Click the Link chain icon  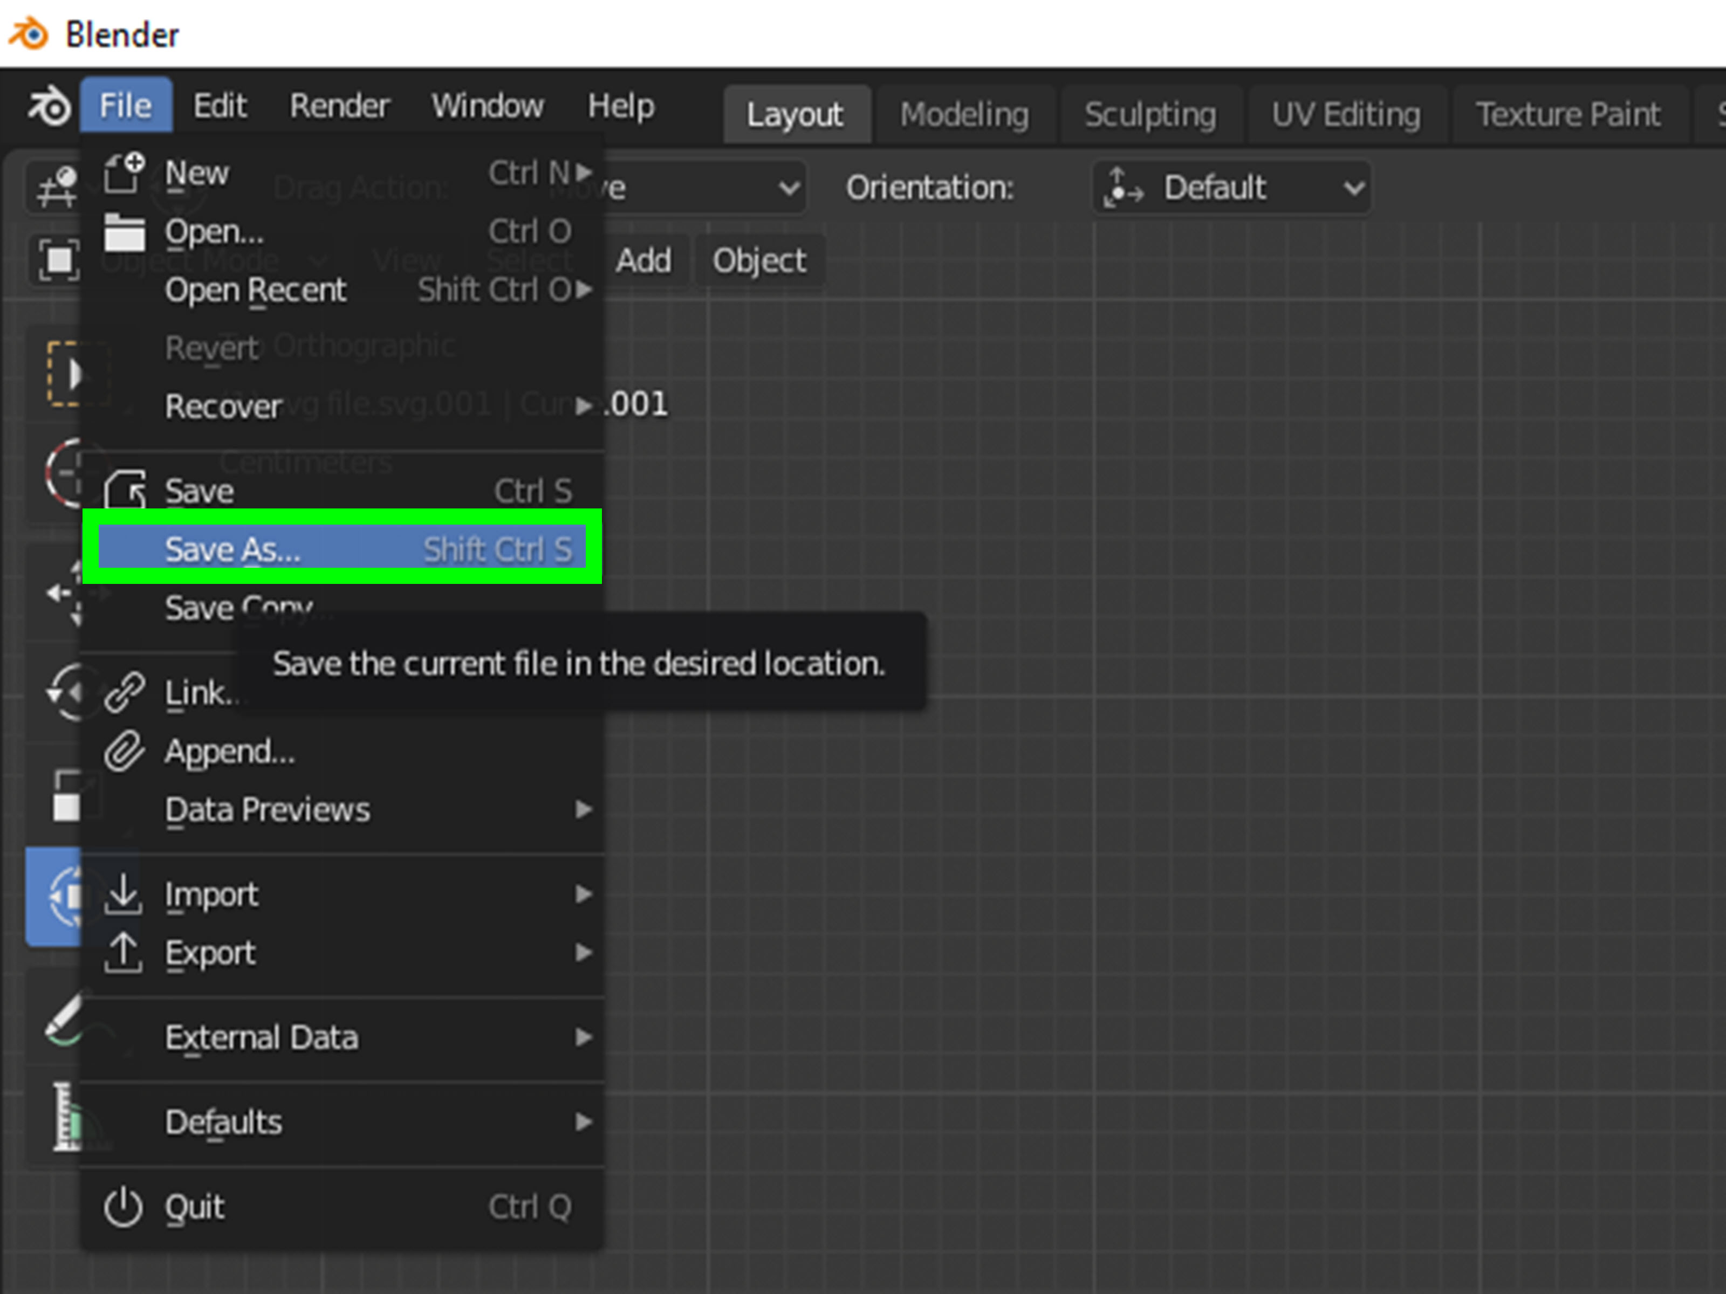(125, 693)
